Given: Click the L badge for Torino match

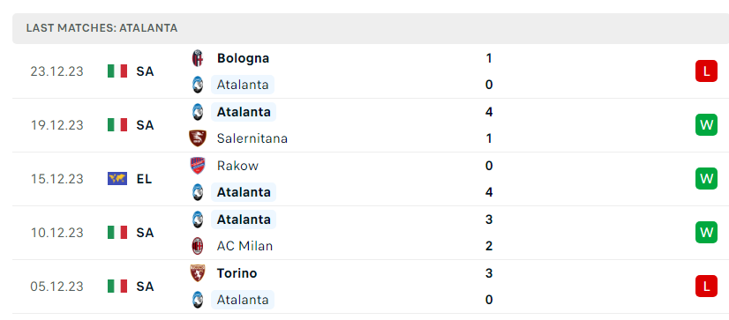Looking at the screenshot, I should [706, 287].
